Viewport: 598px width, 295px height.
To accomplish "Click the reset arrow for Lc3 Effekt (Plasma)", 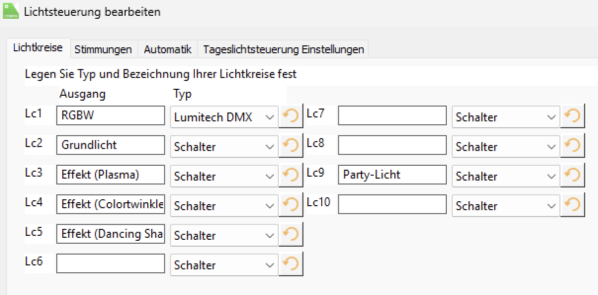I will coord(291,176).
